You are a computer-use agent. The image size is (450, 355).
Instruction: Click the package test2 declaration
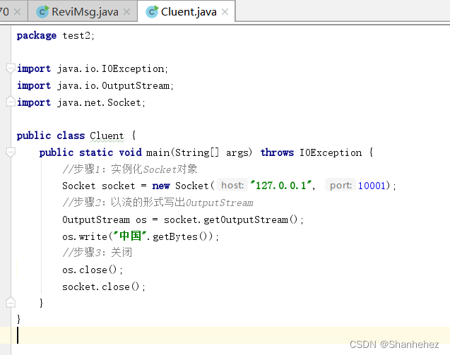(x=55, y=35)
